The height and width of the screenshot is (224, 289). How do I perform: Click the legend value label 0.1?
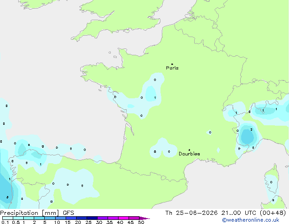pyautogui.click(x=5, y=222)
